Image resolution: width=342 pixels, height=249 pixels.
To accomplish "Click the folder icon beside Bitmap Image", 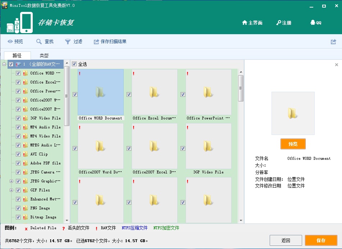I will point(25,217).
